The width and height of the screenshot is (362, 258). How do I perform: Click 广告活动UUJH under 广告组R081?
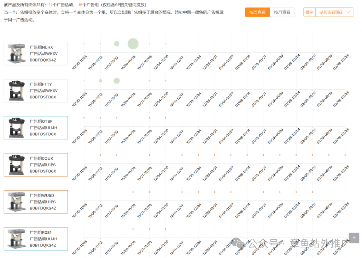pyautogui.click(x=43, y=239)
